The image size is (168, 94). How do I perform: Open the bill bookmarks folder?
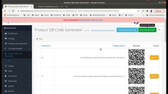75,15
